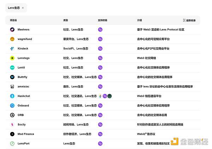Click the Polygon chain icon in Buttrfly row

(x=100, y=77)
